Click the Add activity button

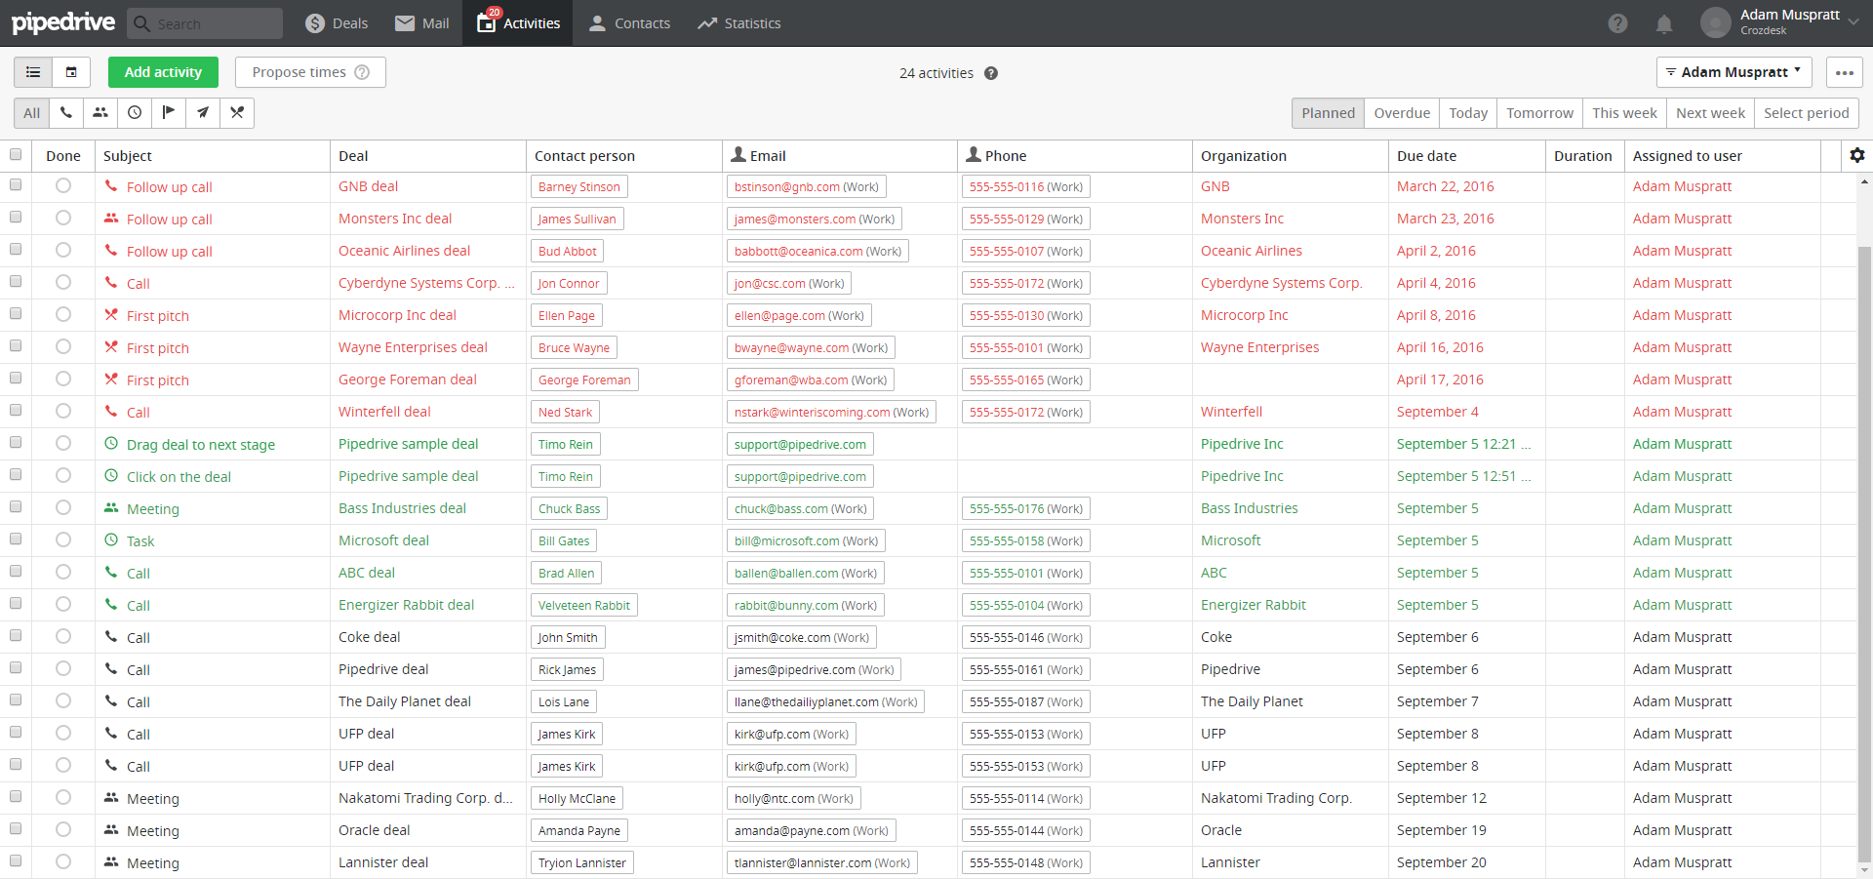(x=163, y=72)
